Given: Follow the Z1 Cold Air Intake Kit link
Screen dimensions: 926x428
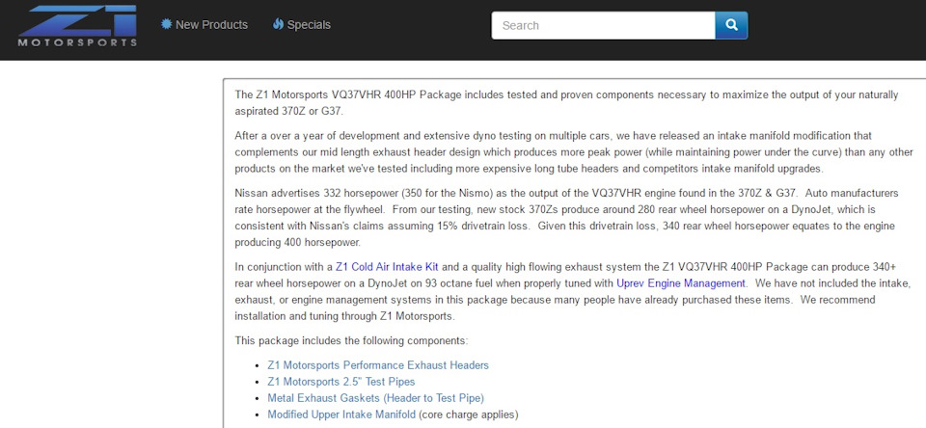Looking at the screenshot, I should point(387,267).
